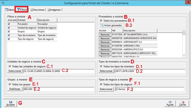Uncheck Todos los proveedores checkbox

click(x=101, y=21)
